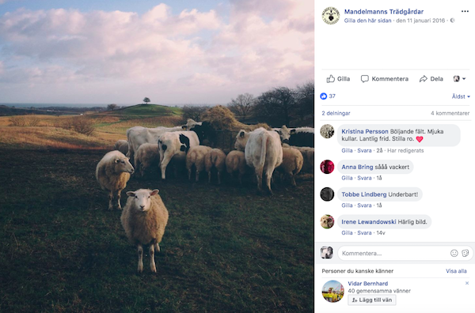This screenshot has width=475, height=313.
Task: Click the Gilla thumbs-up button
Action: [338, 79]
